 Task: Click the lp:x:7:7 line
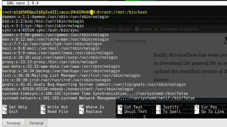[x=52, y=44]
